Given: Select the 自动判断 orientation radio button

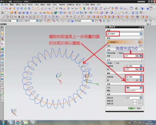Looking at the screenshot, I should tap(108, 53).
